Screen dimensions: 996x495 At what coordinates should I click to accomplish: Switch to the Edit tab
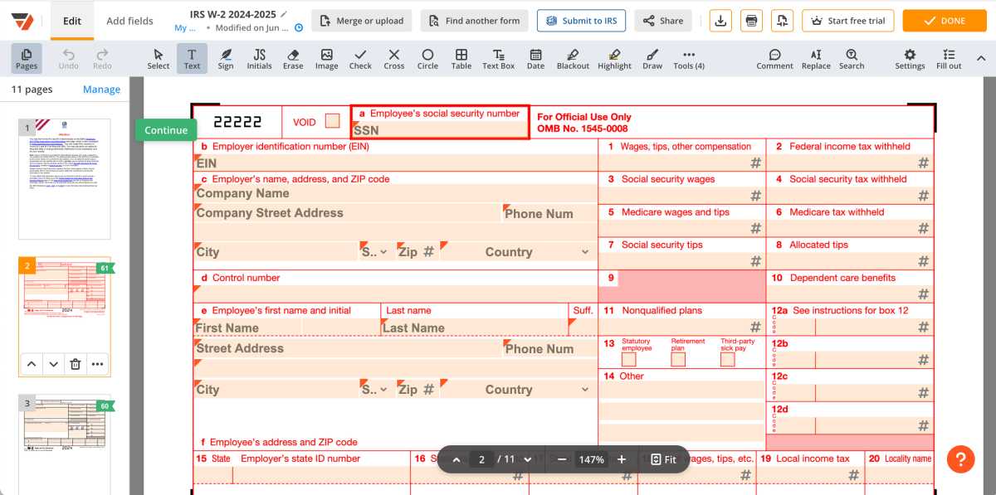[72, 21]
